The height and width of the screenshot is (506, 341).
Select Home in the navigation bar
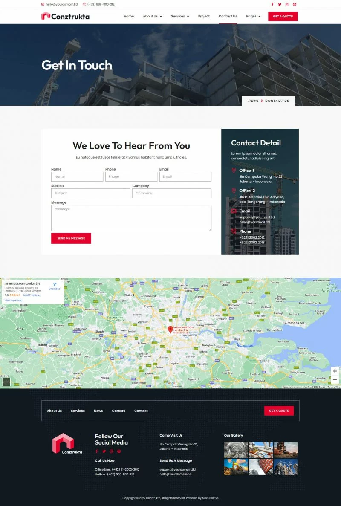[x=129, y=16]
